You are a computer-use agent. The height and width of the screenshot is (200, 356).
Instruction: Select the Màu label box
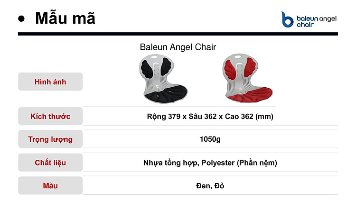point(50,186)
